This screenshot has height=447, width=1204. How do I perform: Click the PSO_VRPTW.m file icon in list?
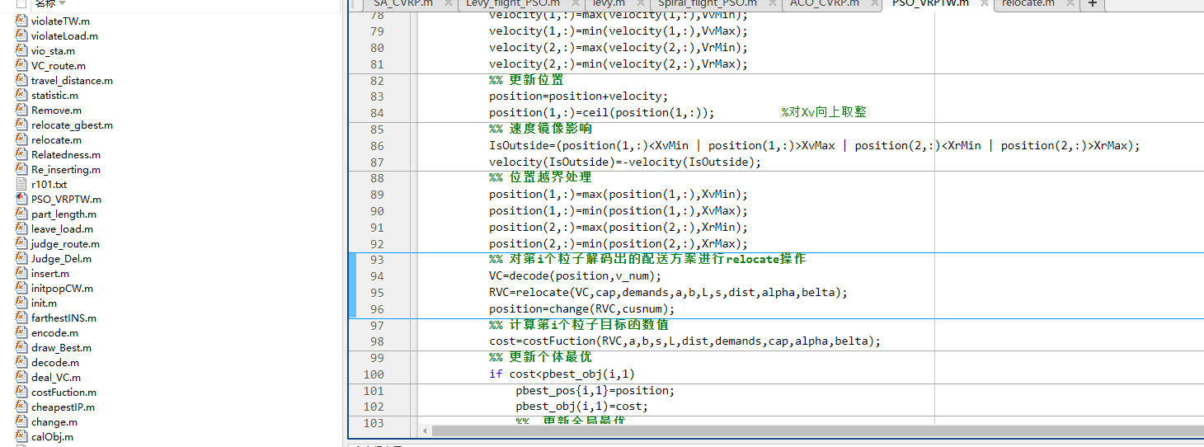[x=22, y=200]
